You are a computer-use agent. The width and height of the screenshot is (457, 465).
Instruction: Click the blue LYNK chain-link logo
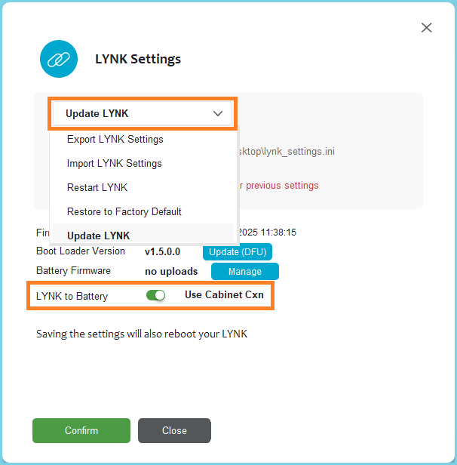coord(59,59)
